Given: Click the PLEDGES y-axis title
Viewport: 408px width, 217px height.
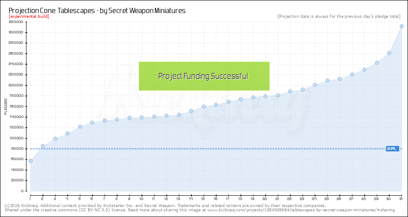Looking at the screenshot, I should coord(5,106).
